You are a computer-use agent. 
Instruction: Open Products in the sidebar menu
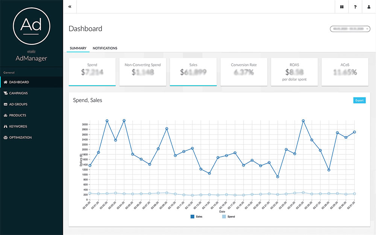click(32, 115)
